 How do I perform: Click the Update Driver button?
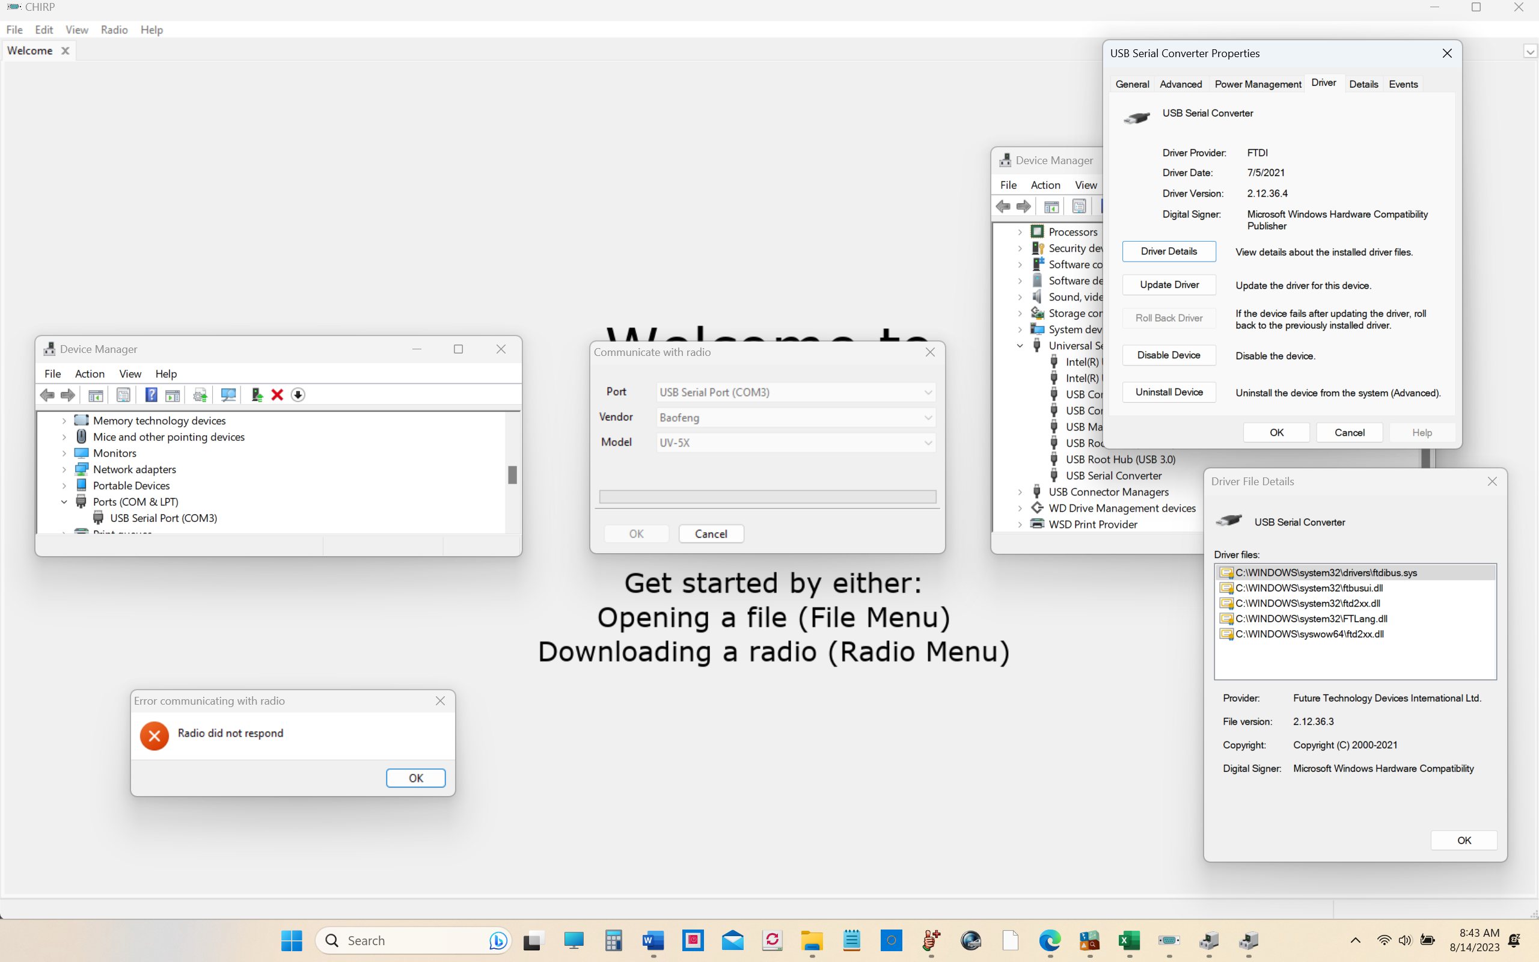coord(1169,285)
